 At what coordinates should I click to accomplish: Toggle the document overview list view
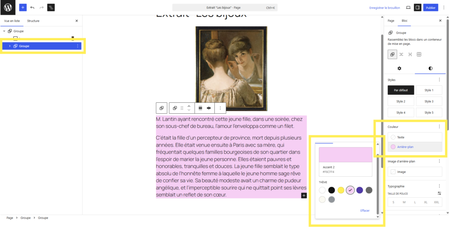(x=51, y=7)
